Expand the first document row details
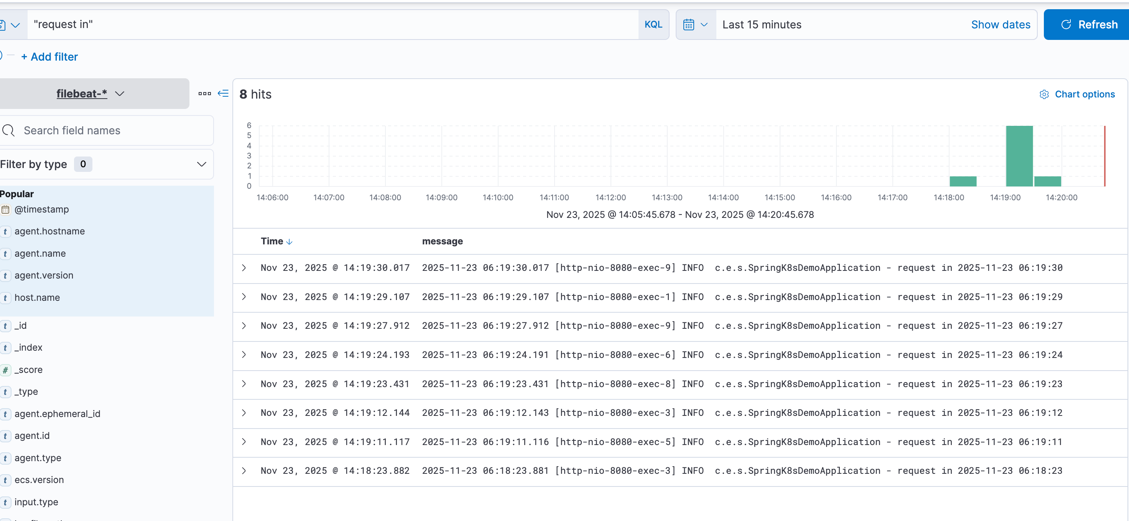 click(244, 267)
